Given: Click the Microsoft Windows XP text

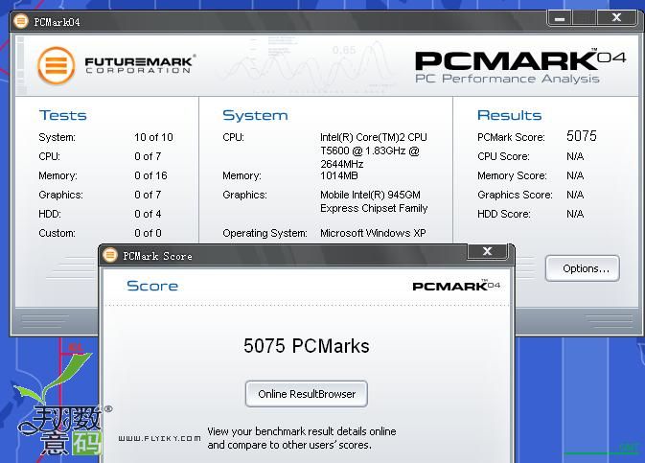Looking at the screenshot, I should [373, 233].
